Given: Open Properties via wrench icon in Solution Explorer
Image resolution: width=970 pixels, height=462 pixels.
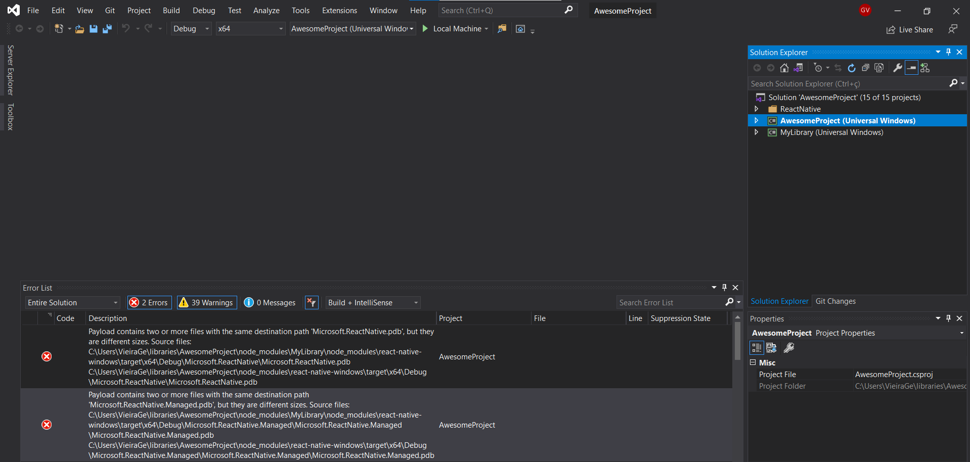Looking at the screenshot, I should pyautogui.click(x=897, y=68).
